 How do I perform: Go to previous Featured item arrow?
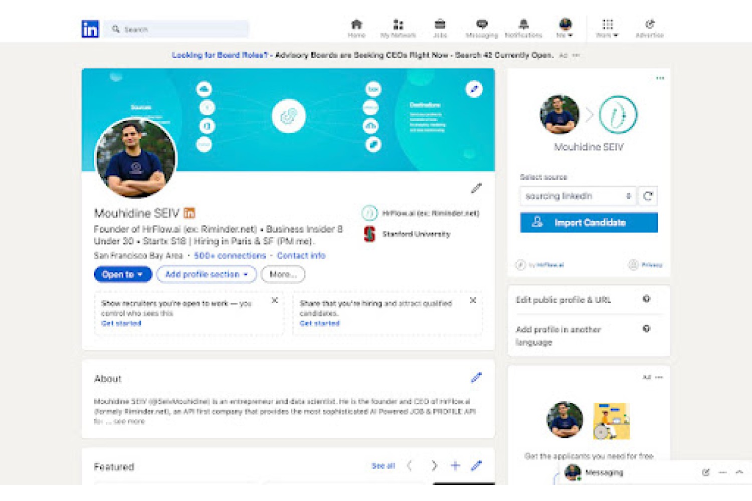pyautogui.click(x=410, y=466)
